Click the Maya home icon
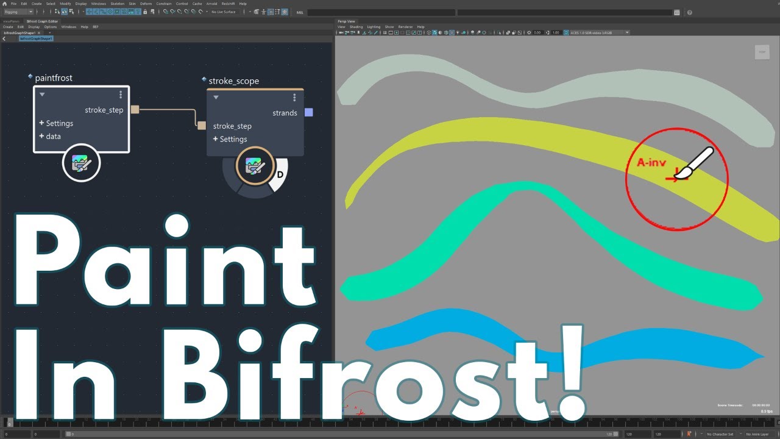 [x=5, y=4]
